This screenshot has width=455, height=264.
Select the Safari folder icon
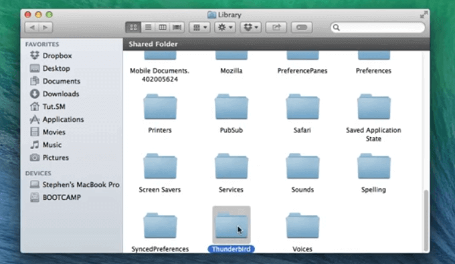[302, 107]
